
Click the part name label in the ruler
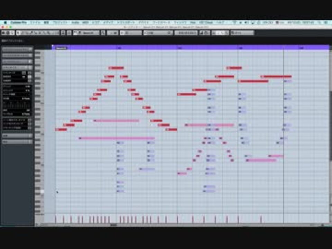[x=62, y=48]
